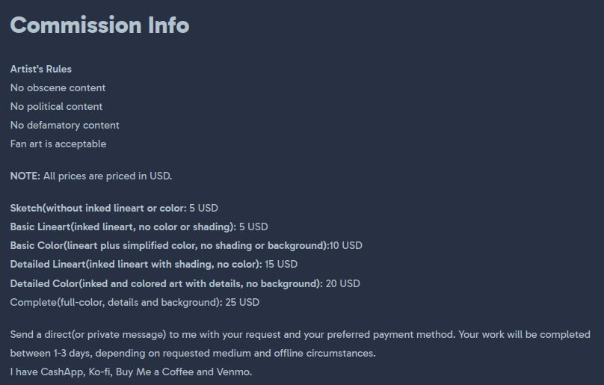Image resolution: width=604 pixels, height=385 pixels.
Task: Click the Fan art is acceptable line
Action: (x=58, y=144)
